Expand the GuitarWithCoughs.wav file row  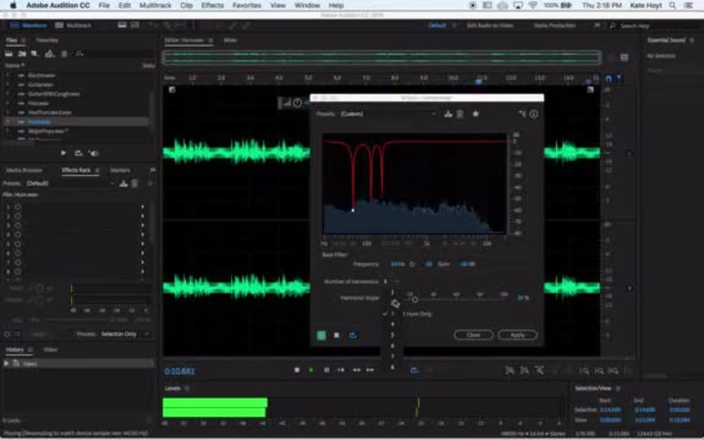(7, 94)
